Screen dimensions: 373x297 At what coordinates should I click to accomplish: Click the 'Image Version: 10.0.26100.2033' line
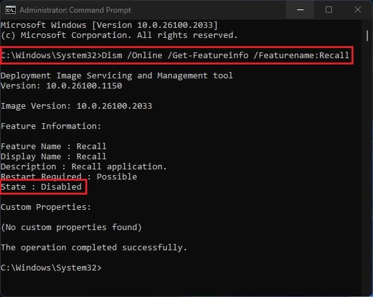76,106
